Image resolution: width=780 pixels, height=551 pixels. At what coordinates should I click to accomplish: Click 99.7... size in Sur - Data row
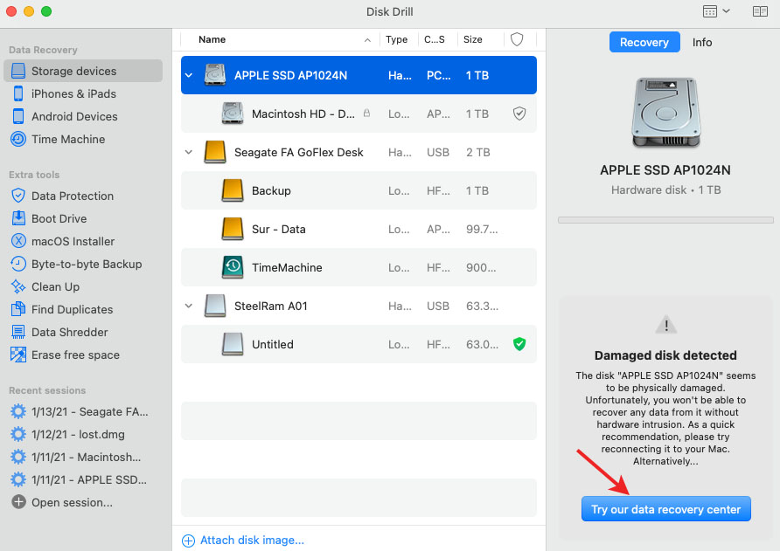482,229
